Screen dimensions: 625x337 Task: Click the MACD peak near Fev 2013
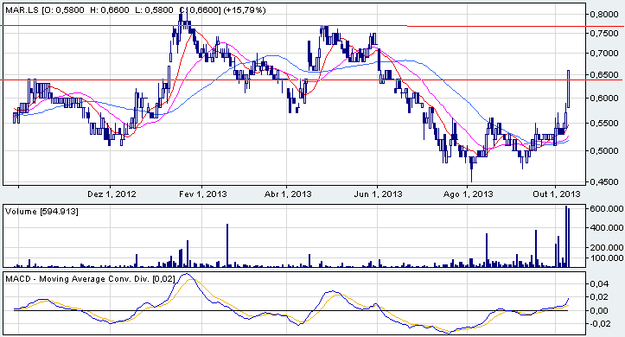coord(186,274)
